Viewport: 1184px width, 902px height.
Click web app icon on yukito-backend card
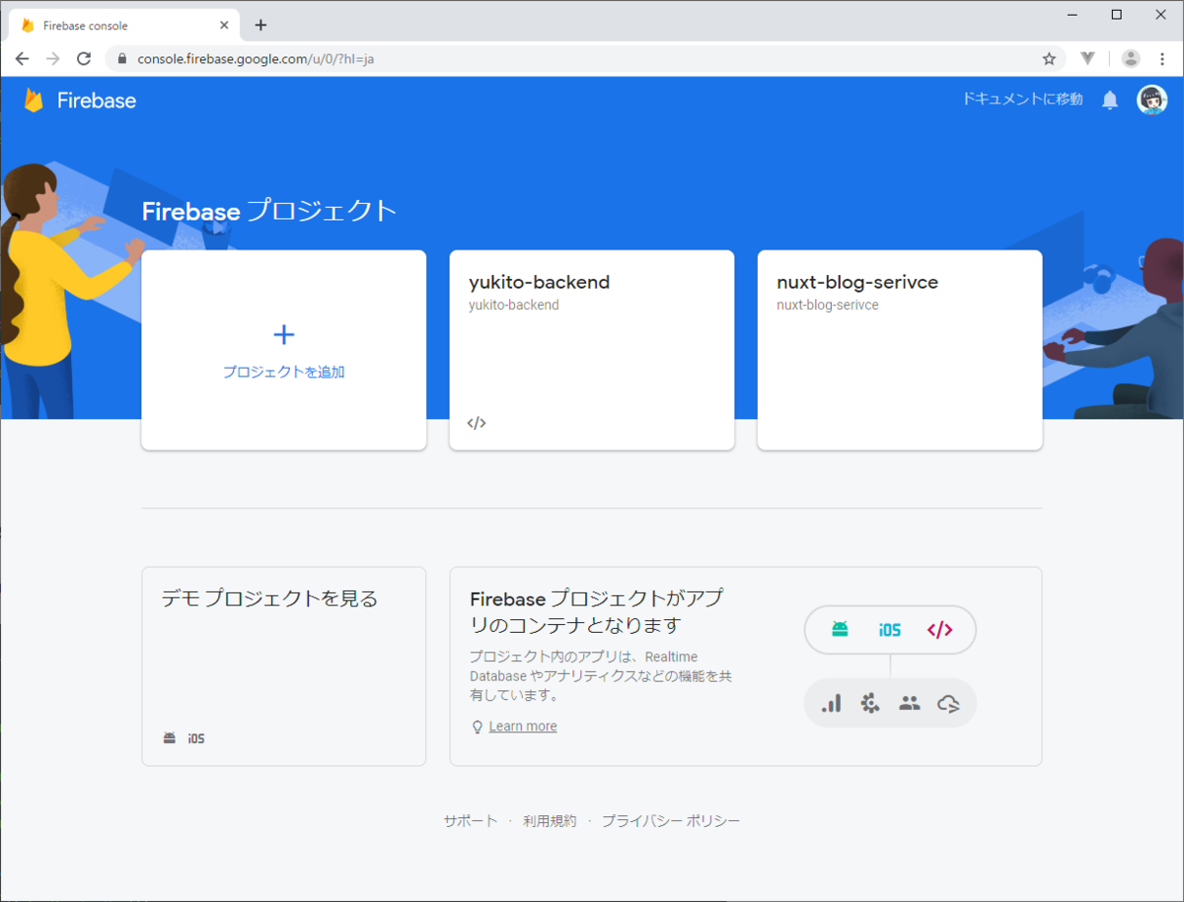point(477,423)
